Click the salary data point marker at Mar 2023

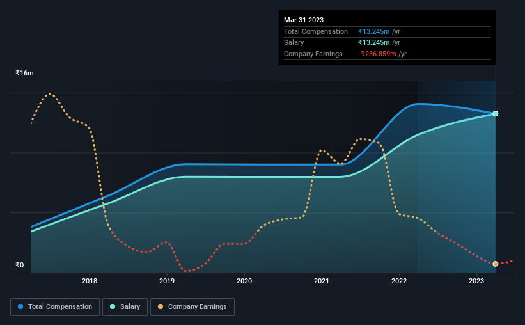[495, 114]
